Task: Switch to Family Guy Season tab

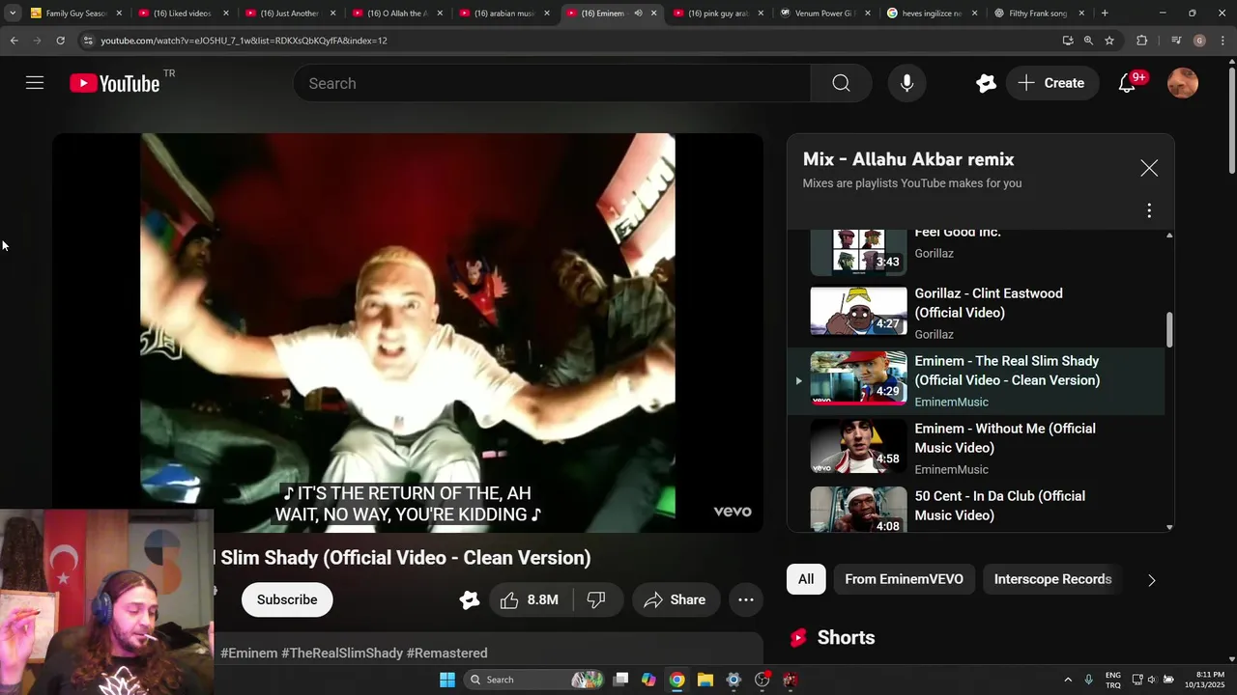Action: [76, 14]
